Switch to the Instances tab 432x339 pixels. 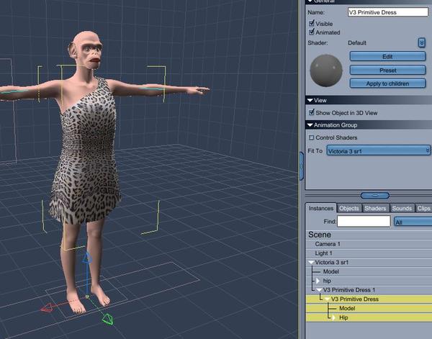[x=321, y=208]
